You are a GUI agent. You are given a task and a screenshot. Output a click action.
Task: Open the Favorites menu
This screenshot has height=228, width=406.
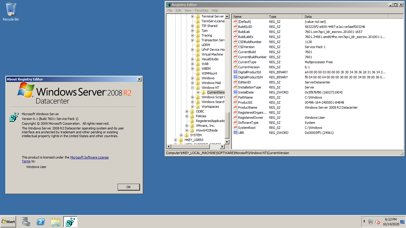202,10
